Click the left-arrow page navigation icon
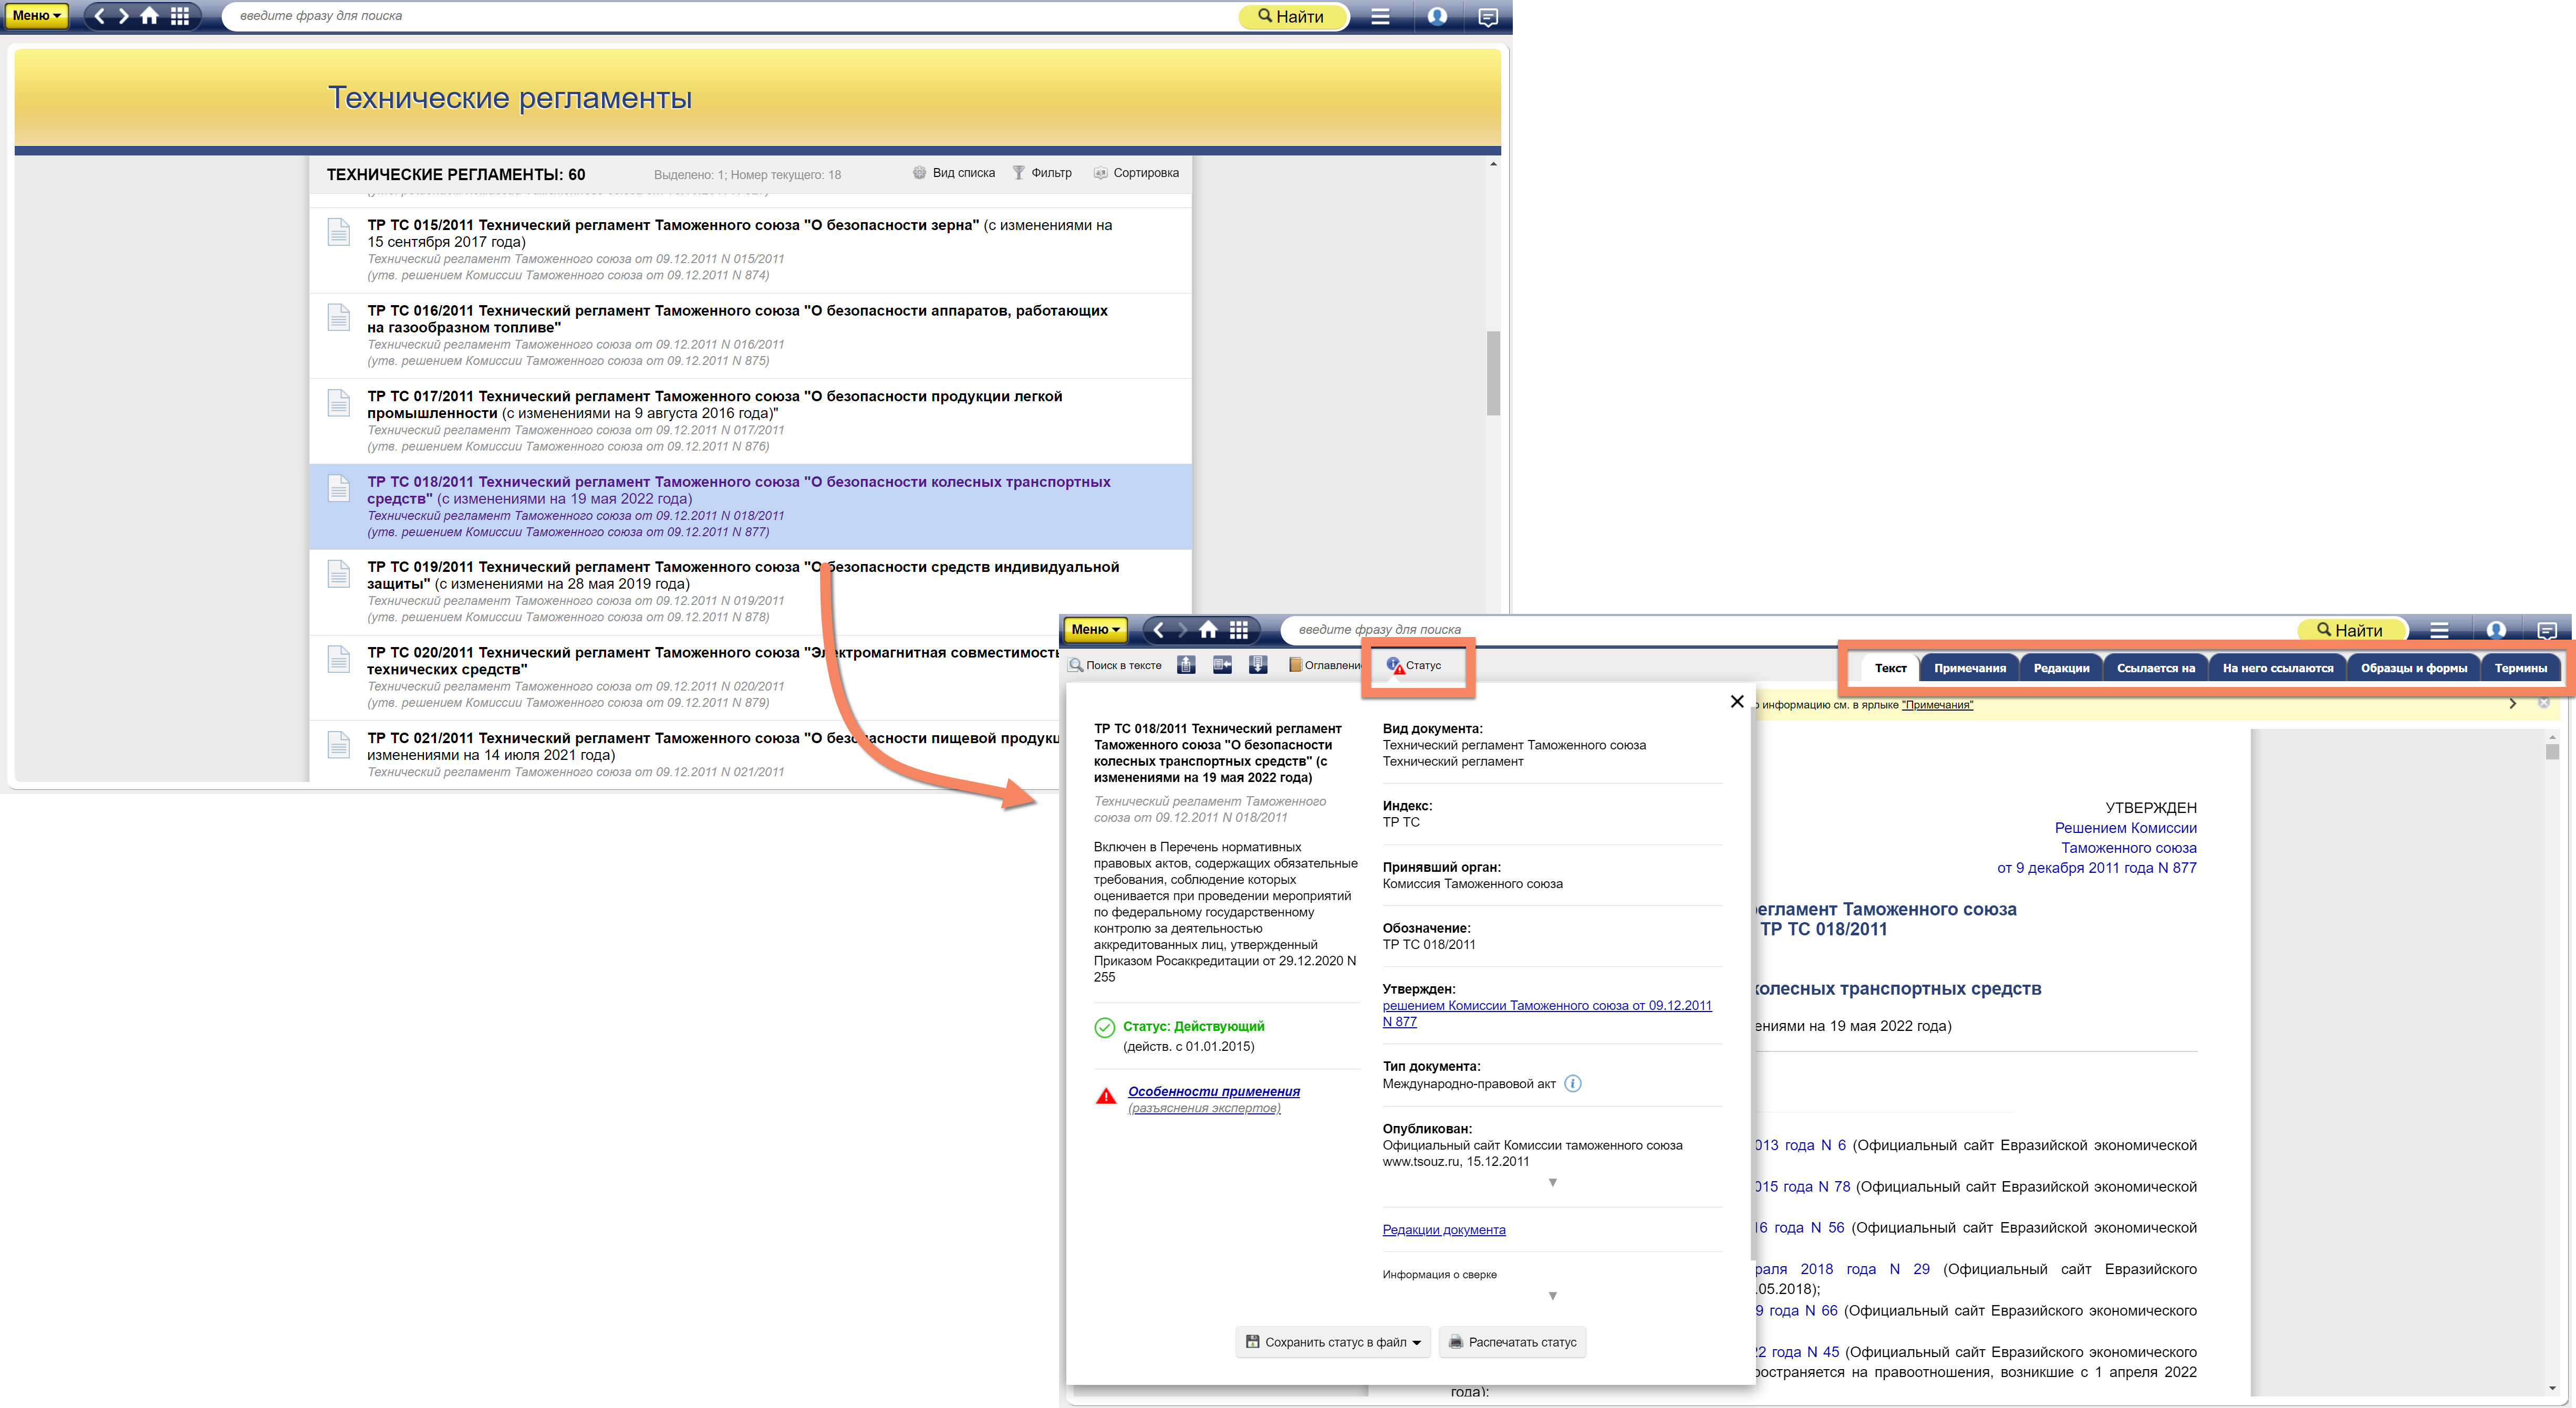 1222,665
